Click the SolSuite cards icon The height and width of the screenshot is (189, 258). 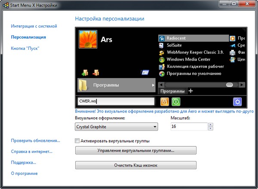tap(161, 46)
